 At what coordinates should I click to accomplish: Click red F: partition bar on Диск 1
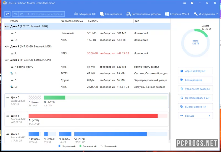tap(98, 116)
